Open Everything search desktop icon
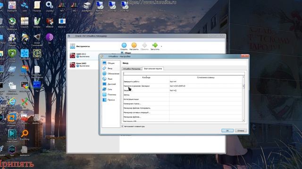The width and height of the screenshot is (302, 169). tap(25, 135)
